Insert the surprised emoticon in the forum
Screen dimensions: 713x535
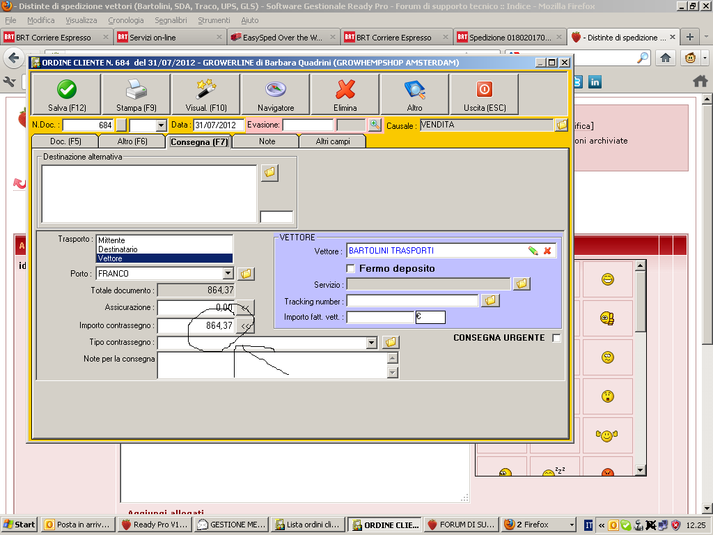(x=607, y=396)
